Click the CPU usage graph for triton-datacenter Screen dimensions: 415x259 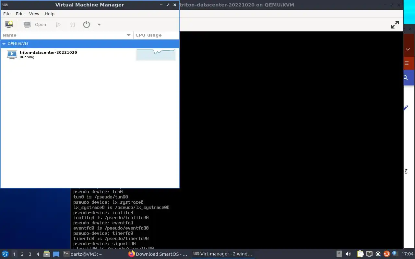pos(156,55)
